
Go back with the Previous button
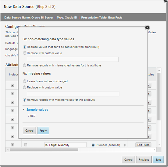click(144, 160)
